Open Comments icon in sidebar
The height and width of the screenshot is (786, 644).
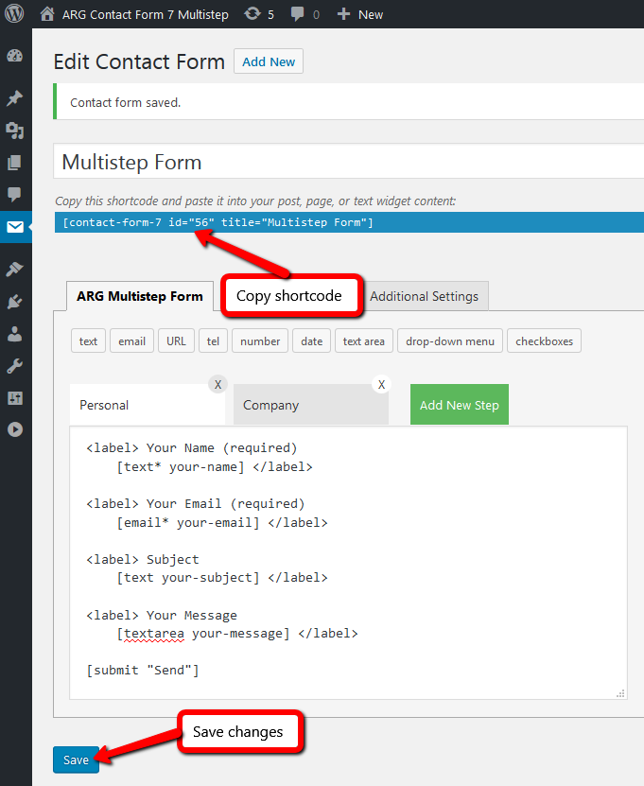click(15, 194)
